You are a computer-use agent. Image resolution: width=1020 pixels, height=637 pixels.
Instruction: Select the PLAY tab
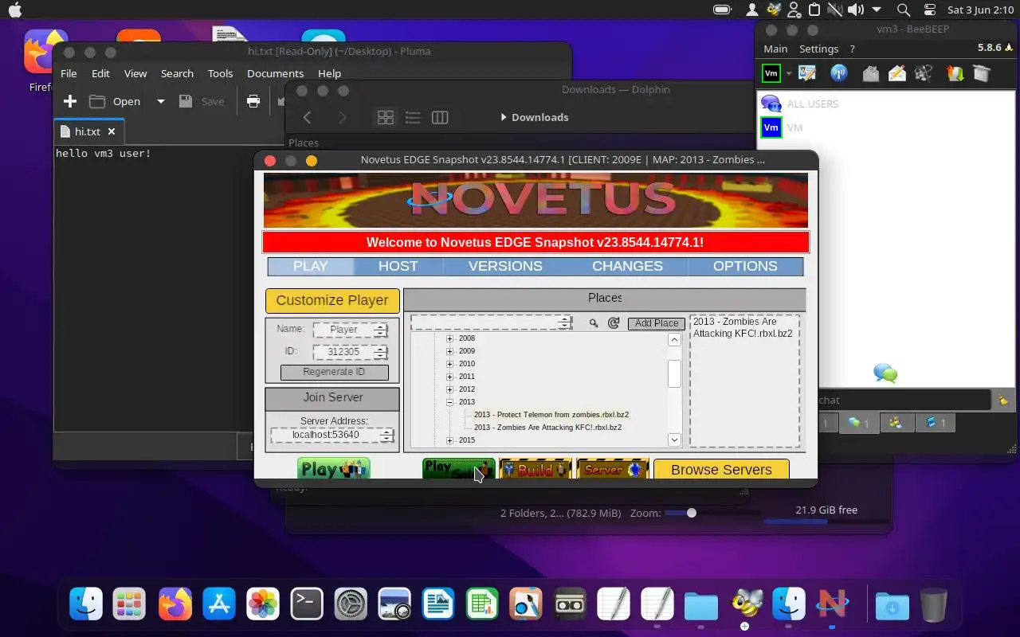311,266
